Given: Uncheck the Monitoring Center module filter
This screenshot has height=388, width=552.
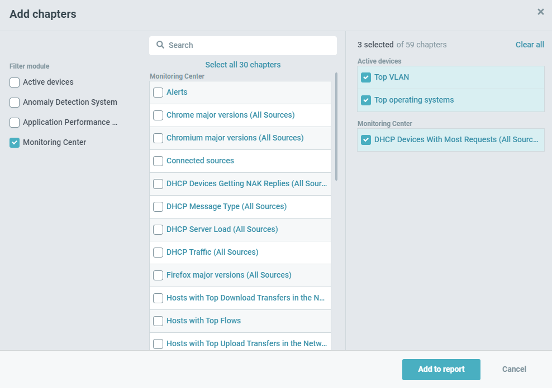Looking at the screenshot, I should click(15, 143).
